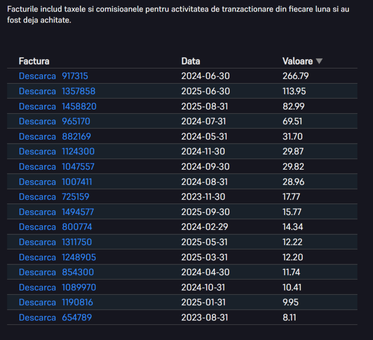
Task: Click the sort arrow beside Valoare
Action: pos(319,61)
